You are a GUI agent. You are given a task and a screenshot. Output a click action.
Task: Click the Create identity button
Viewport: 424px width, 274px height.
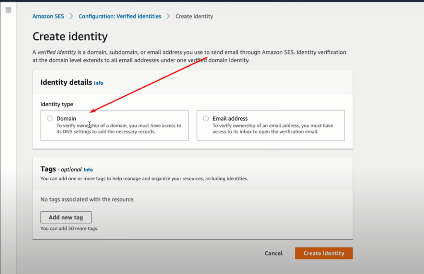pos(324,253)
